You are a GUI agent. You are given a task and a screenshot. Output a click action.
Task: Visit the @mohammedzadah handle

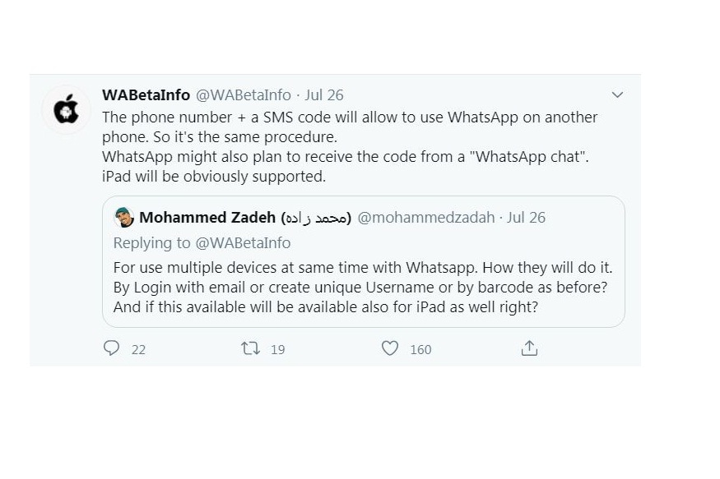point(426,217)
